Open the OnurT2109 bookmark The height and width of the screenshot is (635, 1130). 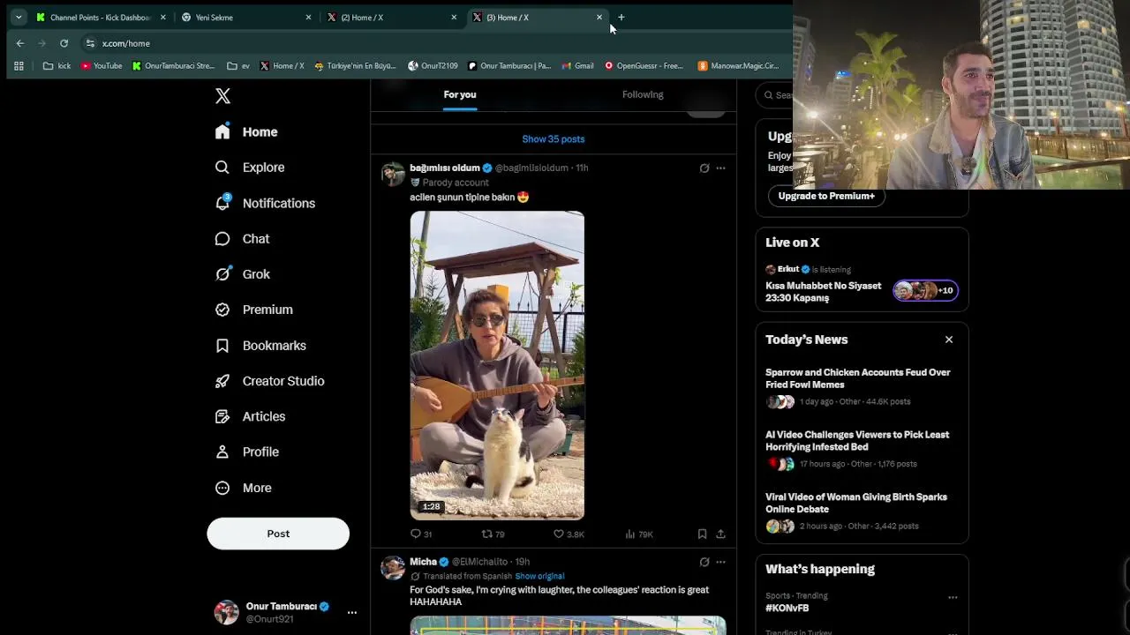433,66
